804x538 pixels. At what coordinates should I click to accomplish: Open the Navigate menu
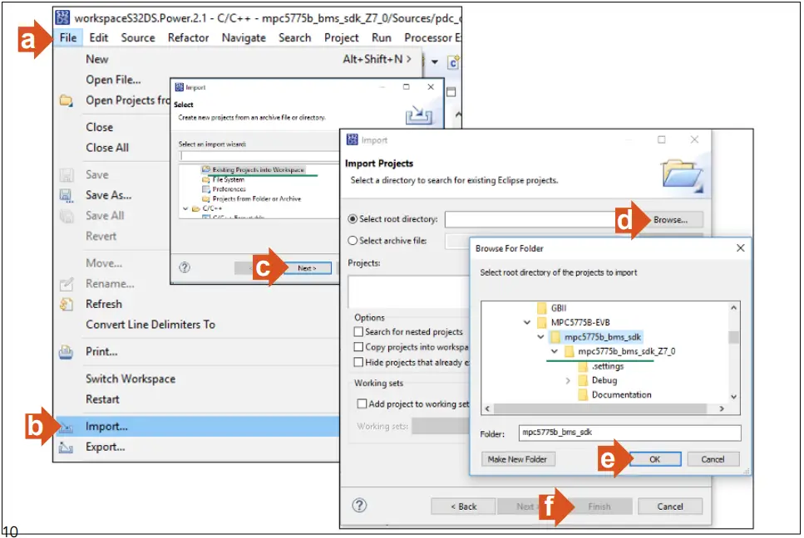point(244,37)
